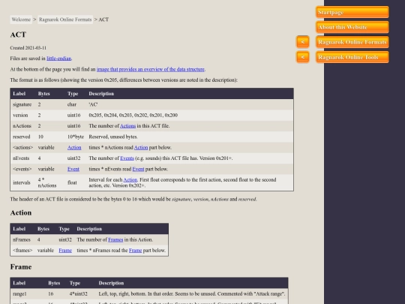This screenshot has height=304, width=405.
Task: Go to Ragnarok Online Formats breadcrumb
Action: click(65, 20)
